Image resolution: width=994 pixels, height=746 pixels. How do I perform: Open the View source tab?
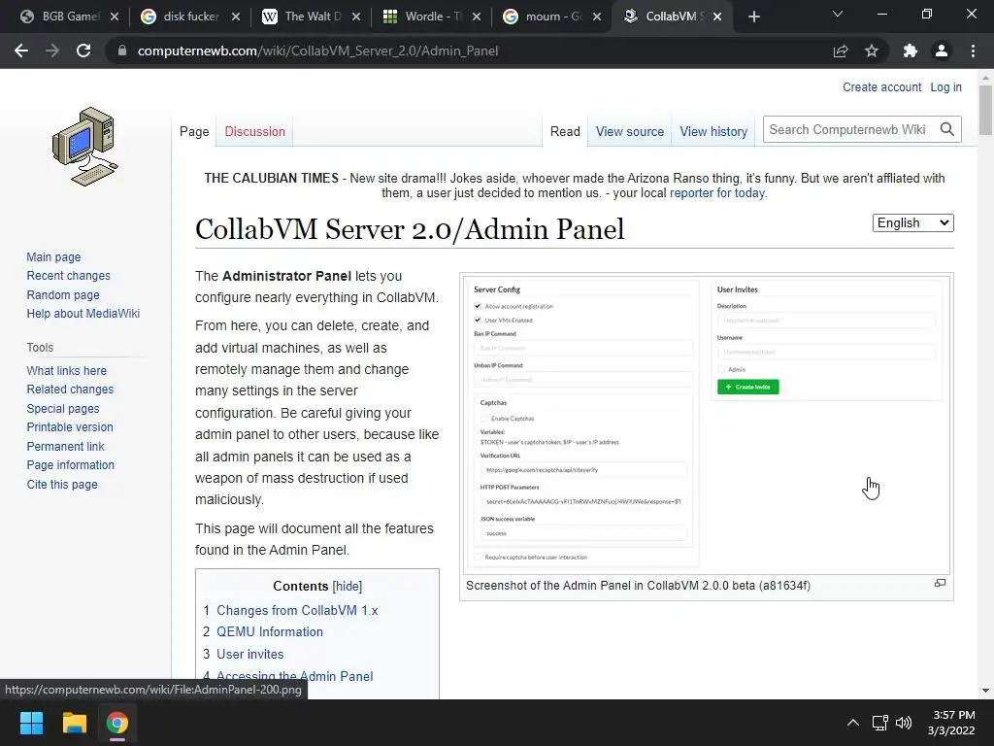coord(629,131)
